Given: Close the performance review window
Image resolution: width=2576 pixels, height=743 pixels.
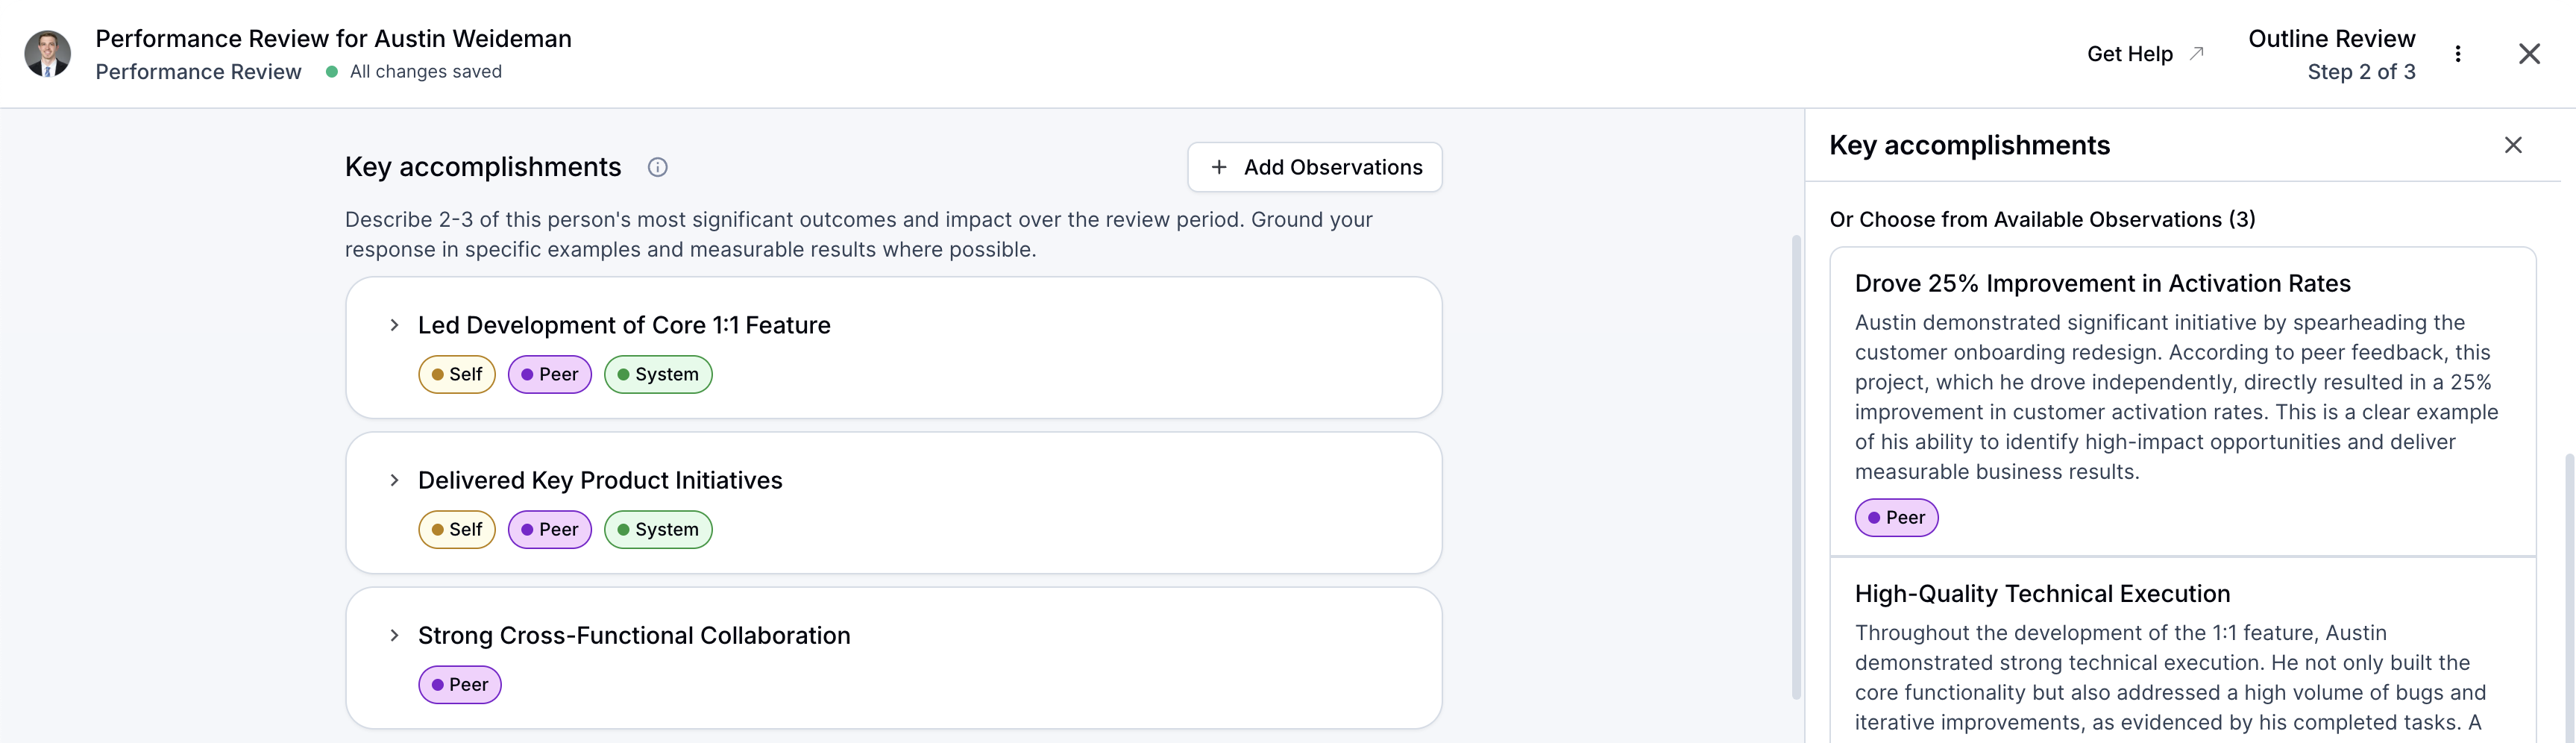Looking at the screenshot, I should [2528, 54].
